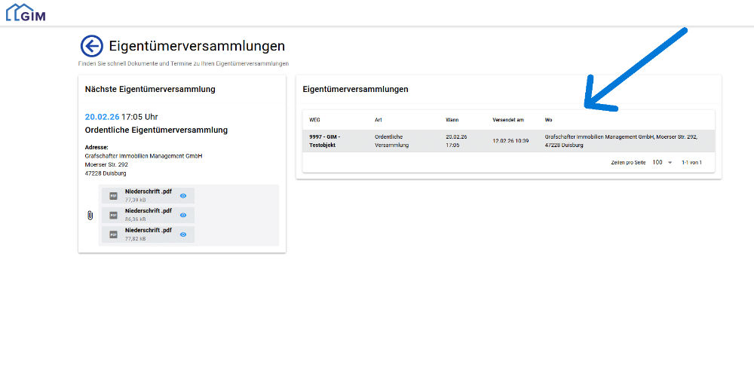Open the Zeilen pro Seite dropdown

[662, 162]
